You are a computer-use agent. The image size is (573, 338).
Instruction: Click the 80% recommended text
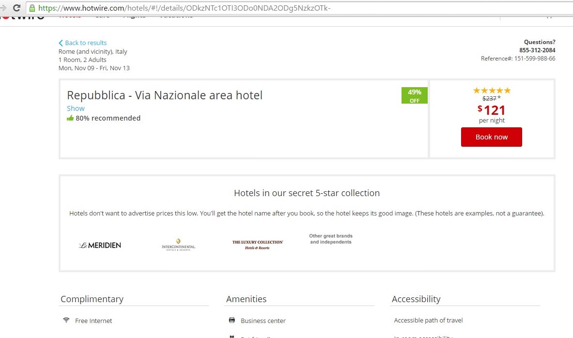point(108,118)
